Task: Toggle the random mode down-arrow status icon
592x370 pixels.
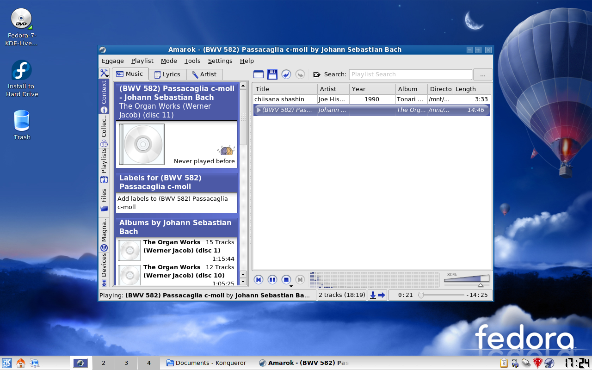Action: (x=373, y=295)
